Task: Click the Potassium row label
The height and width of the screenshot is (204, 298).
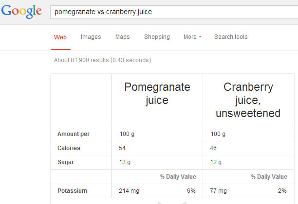Action: point(71,191)
